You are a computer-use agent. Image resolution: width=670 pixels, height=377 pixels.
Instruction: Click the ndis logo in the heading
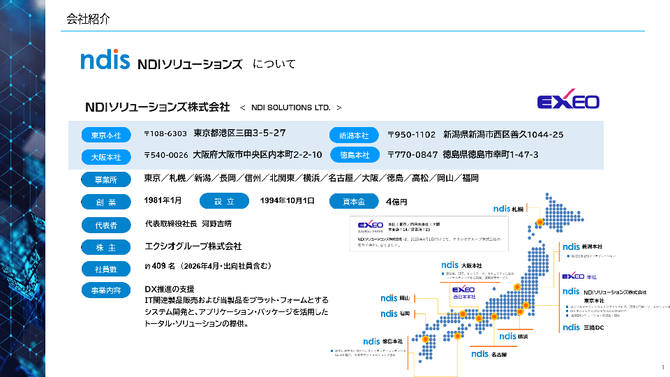[x=105, y=59]
